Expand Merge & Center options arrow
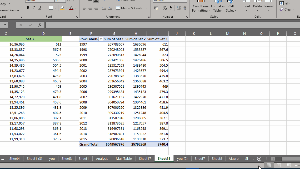Screen dimensions: 300x169 (147, 8)
